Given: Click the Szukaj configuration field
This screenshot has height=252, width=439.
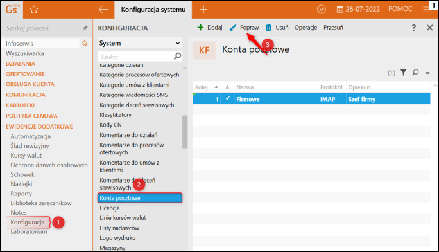Looking at the screenshot, I should point(136,57).
